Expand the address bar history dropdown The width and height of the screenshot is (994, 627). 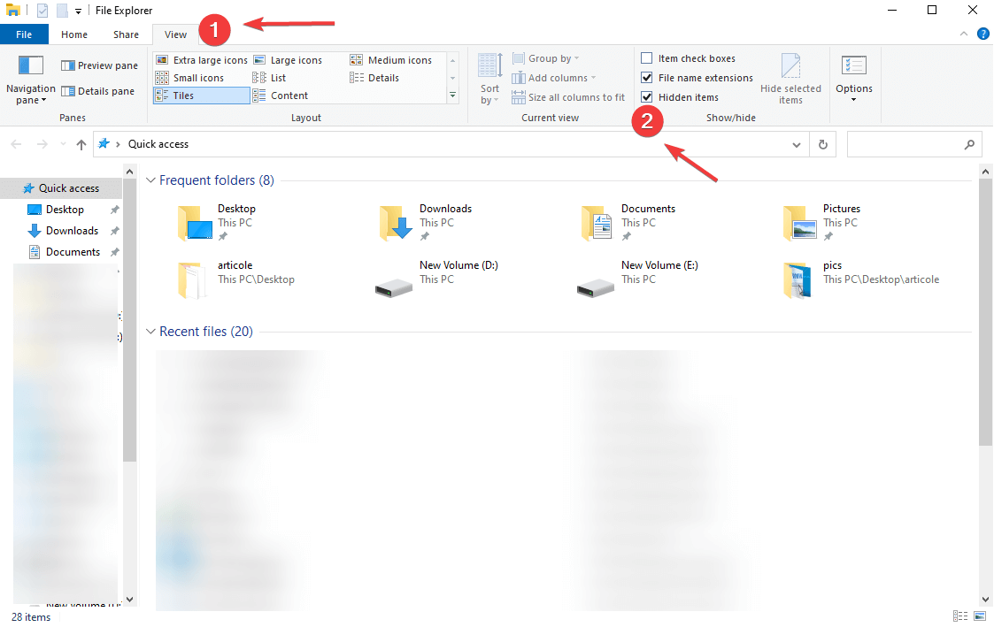point(797,145)
